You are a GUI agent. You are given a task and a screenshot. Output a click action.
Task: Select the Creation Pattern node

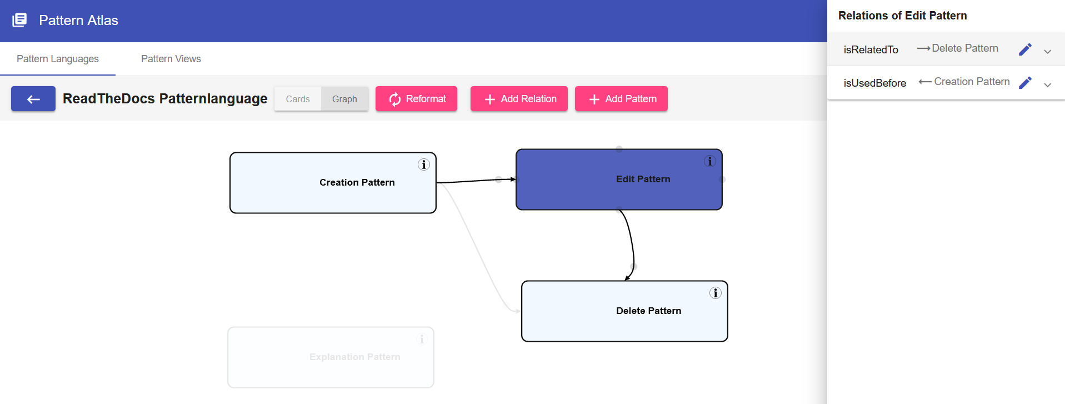coord(333,183)
